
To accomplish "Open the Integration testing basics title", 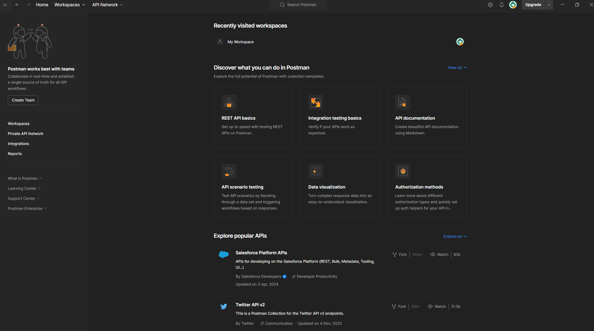I will point(335,118).
